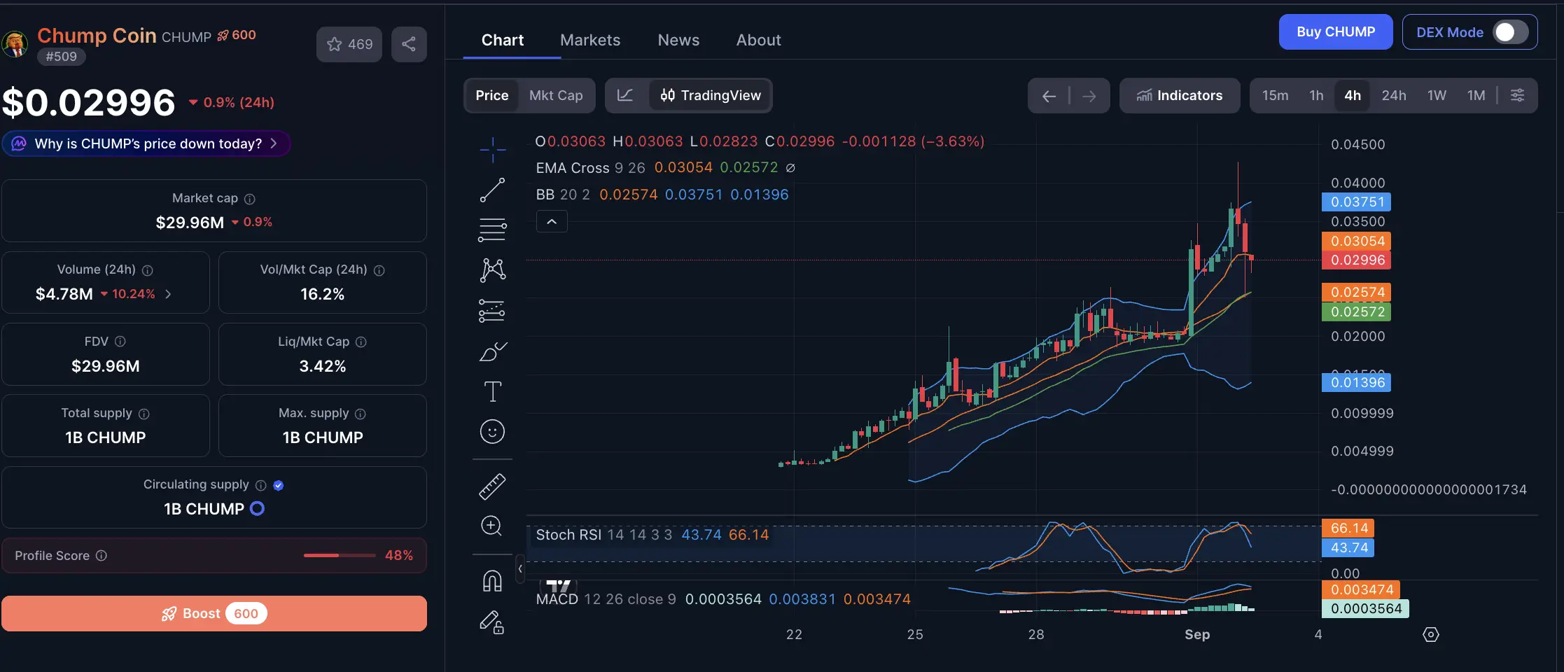Select the trend line drawing tool
1564x672 pixels.
(x=492, y=190)
